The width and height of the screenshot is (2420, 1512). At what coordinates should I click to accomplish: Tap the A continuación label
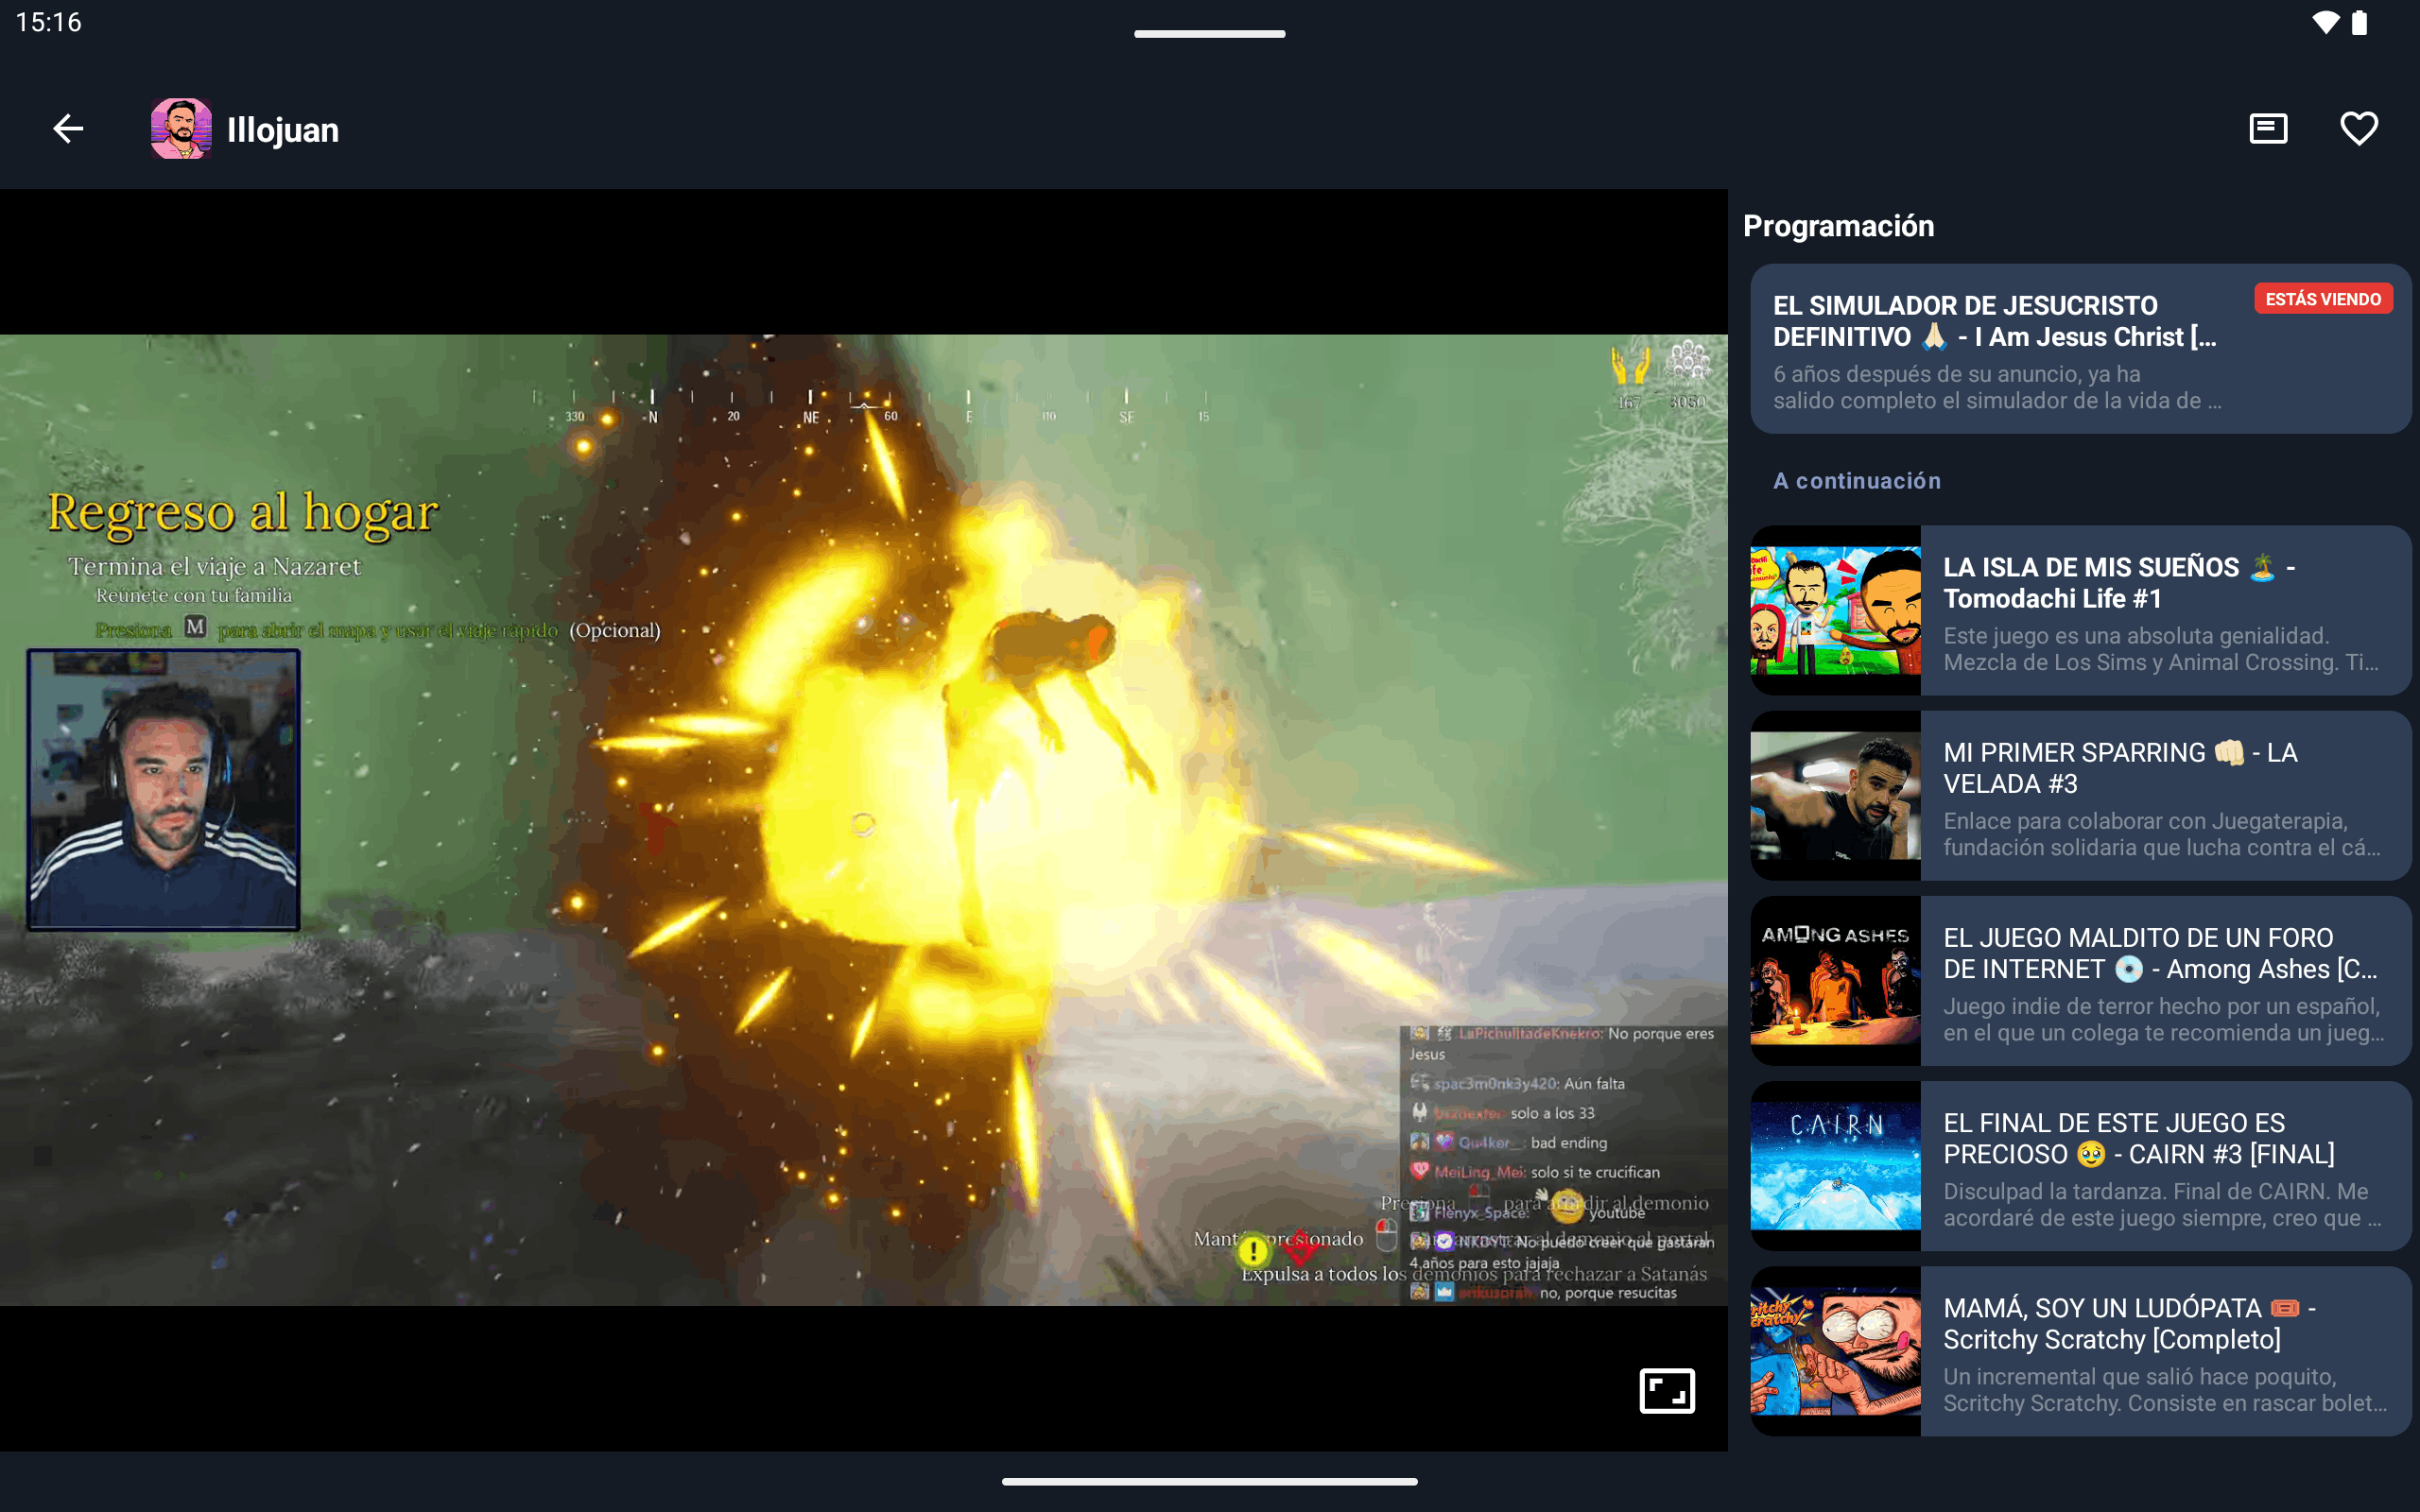(1857, 481)
